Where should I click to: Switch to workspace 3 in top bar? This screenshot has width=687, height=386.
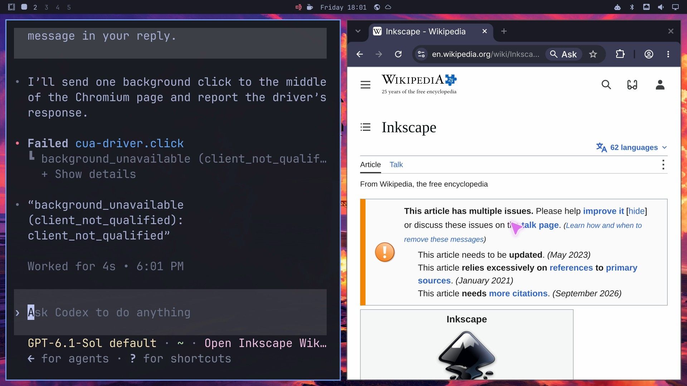[x=46, y=7]
